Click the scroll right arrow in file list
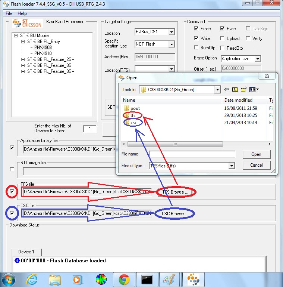This screenshot has height=287, width=283. [x=270, y=144]
